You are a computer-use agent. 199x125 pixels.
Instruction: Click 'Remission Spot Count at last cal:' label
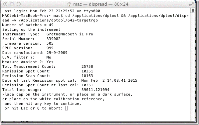coord(41,85)
